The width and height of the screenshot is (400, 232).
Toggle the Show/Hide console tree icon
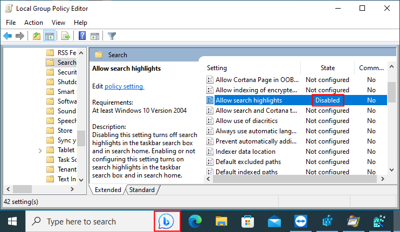(49, 36)
